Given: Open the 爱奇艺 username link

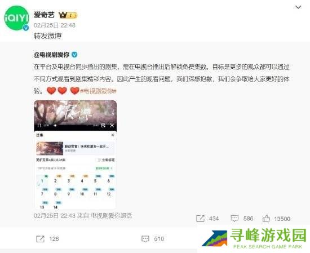Looking at the screenshot, I should 44,15.
